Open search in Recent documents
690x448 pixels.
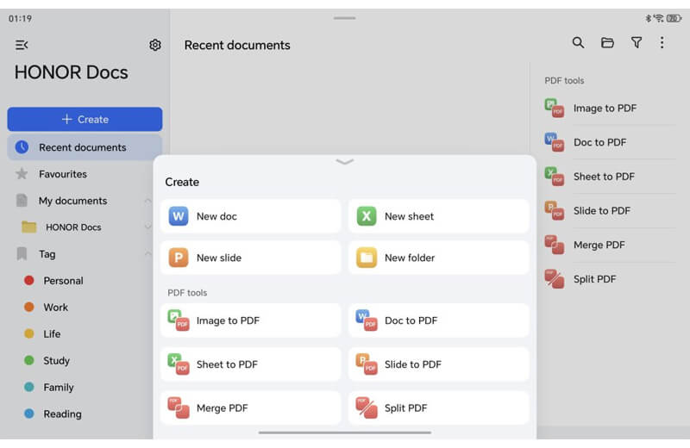click(578, 43)
